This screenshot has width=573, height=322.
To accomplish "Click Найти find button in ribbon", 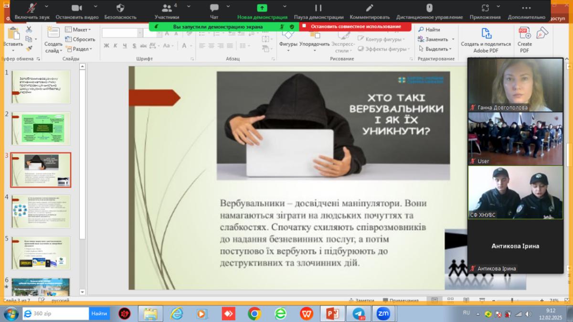I will tap(429, 30).
